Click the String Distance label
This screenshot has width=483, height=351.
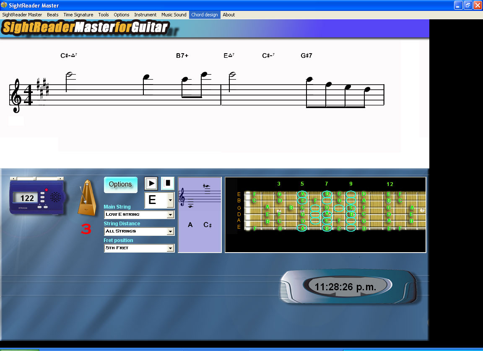click(122, 224)
